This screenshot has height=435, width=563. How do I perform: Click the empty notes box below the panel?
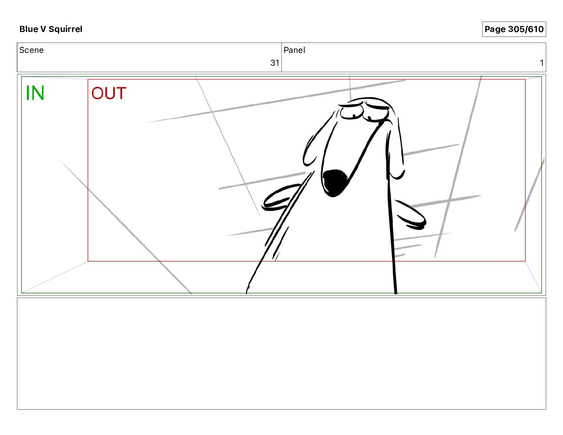tap(281, 354)
